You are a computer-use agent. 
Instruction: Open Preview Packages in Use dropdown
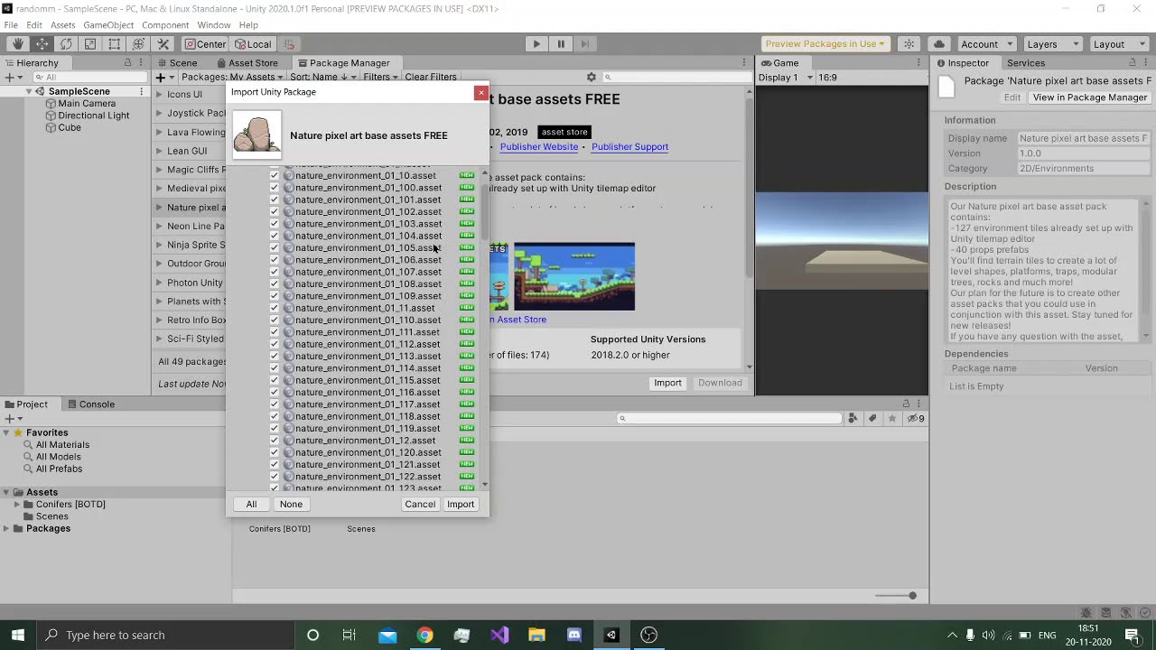[x=825, y=44]
